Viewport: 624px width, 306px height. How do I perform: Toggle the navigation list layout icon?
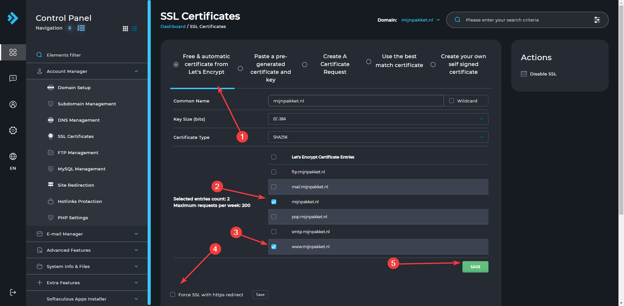pos(81,28)
